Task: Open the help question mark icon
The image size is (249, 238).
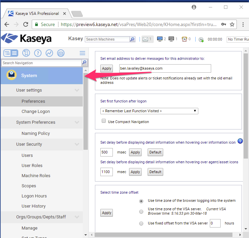Action: point(38,53)
